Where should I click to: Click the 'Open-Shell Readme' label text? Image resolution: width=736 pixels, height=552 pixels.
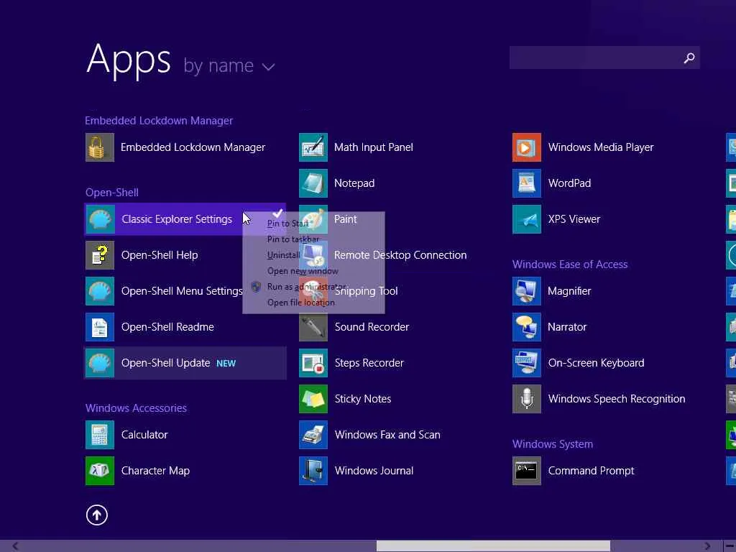pos(167,327)
